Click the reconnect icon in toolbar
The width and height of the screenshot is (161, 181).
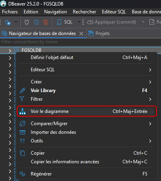click(37, 22)
